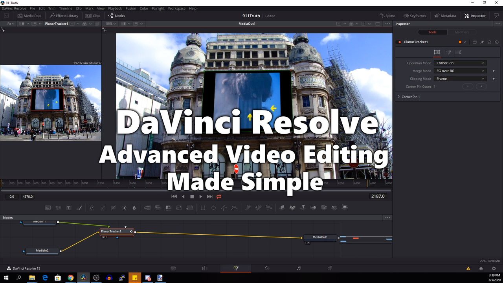
Task: Open the Merge Mode dropdown
Action: (x=460, y=71)
